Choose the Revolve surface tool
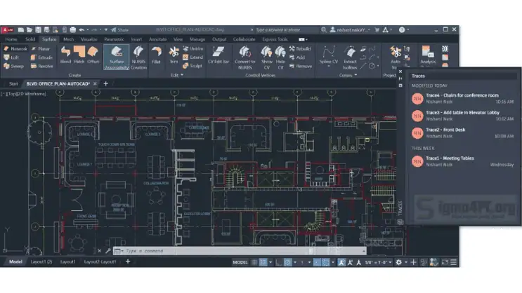The width and height of the screenshot is (522, 293). 42,66
